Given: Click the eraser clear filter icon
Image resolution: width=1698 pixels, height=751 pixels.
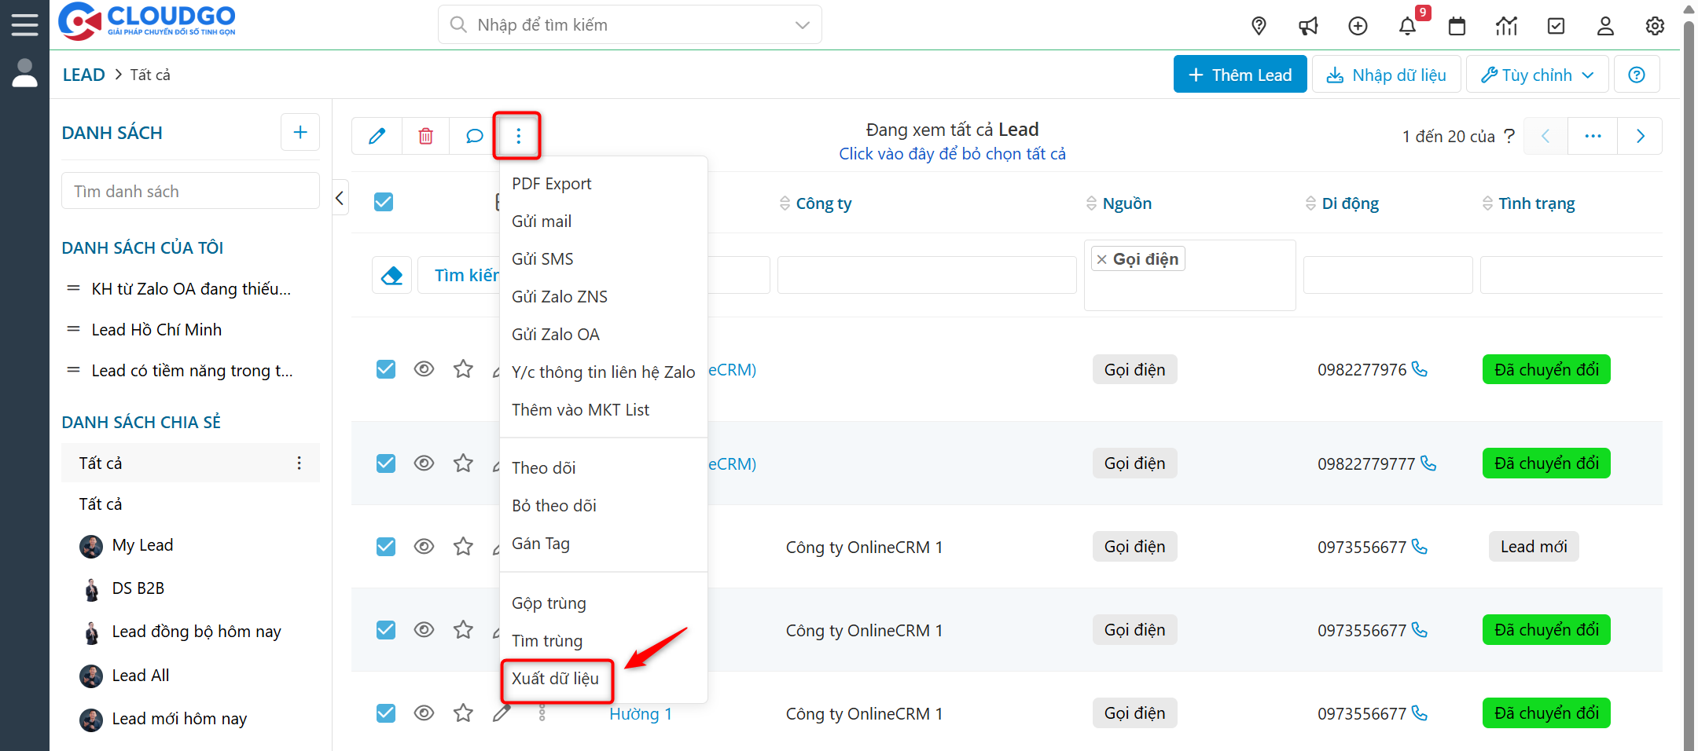Looking at the screenshot, I should pos(391,275).
